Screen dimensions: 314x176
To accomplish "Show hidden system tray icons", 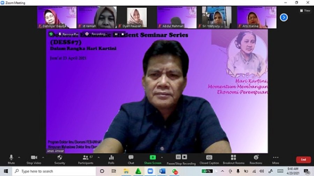I will [223, 171].
